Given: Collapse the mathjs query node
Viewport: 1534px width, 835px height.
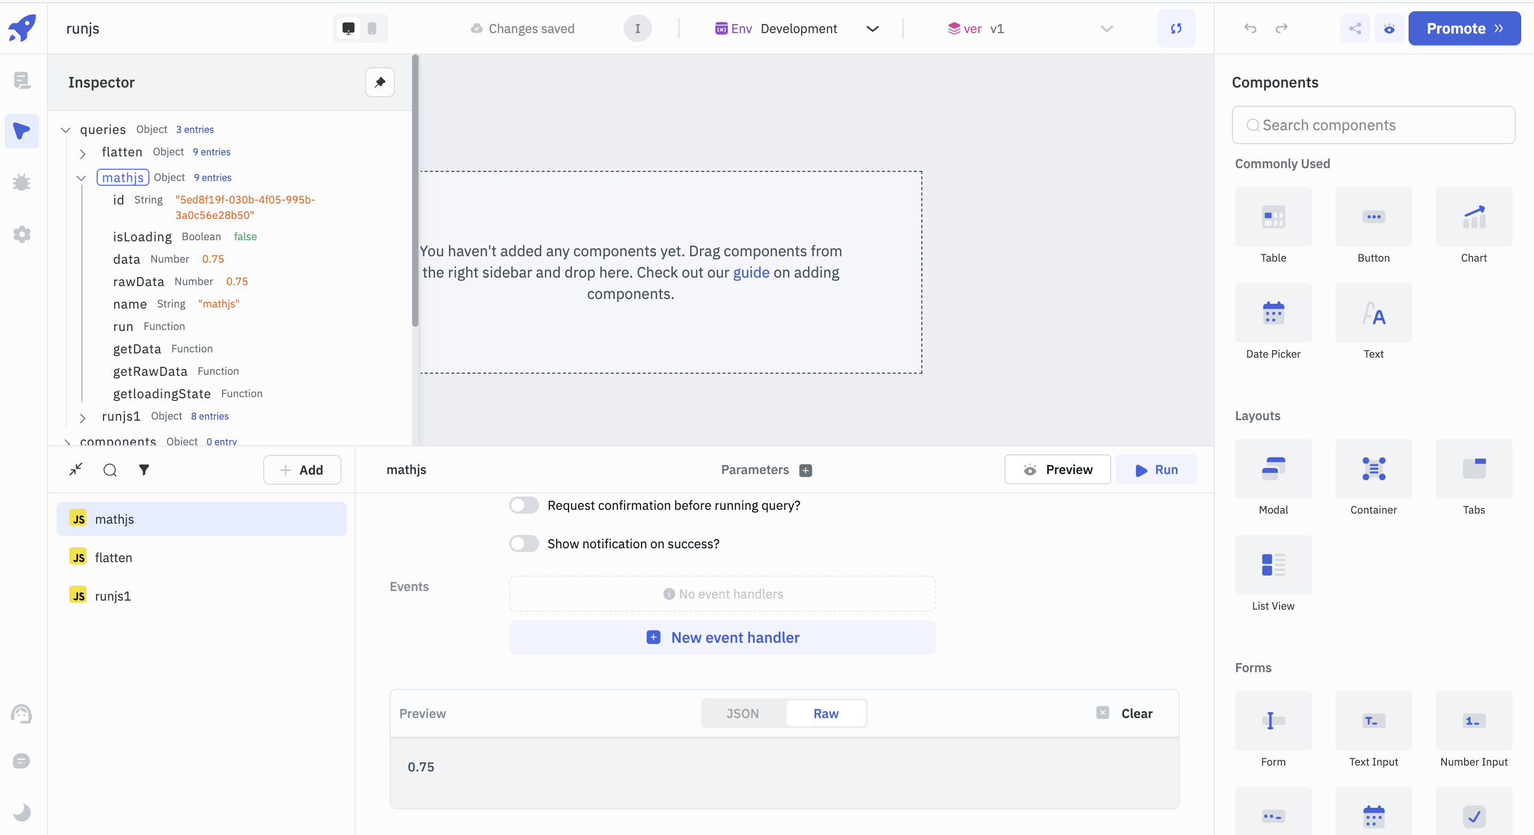Looking at the screenshot, I should [x=82, y=177].
